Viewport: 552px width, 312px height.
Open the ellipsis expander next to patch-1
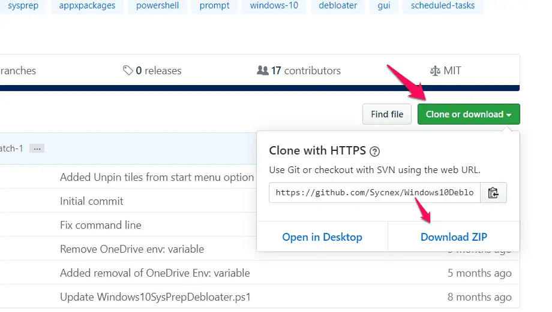(37, 149)
